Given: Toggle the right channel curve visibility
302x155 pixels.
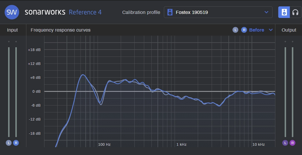Looking at the screenshot, I should pyautogui.click(x=244, y=30).
